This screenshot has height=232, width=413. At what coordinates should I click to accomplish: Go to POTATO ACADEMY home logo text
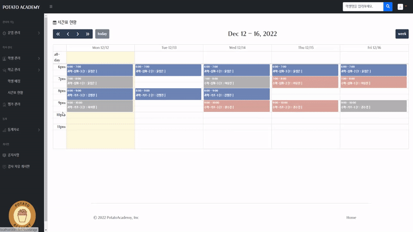[21, 7]
